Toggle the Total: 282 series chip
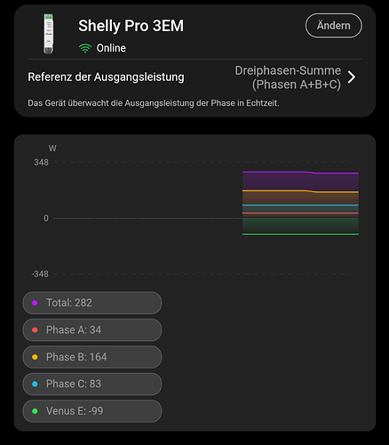Screen dimensions: 389x445 [x=92, y=303]
